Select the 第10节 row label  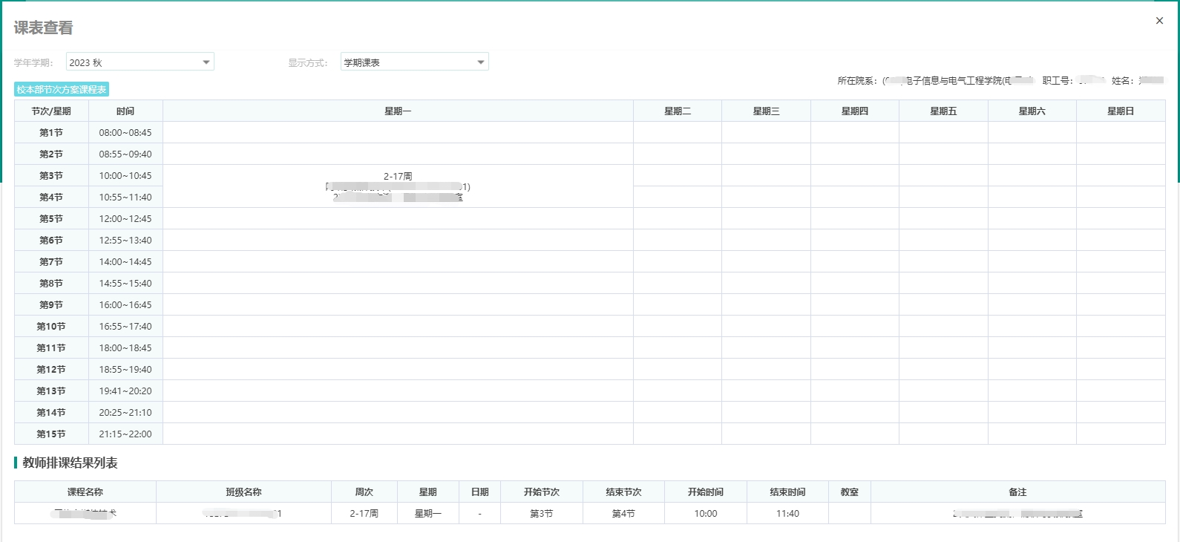[51, 326]
